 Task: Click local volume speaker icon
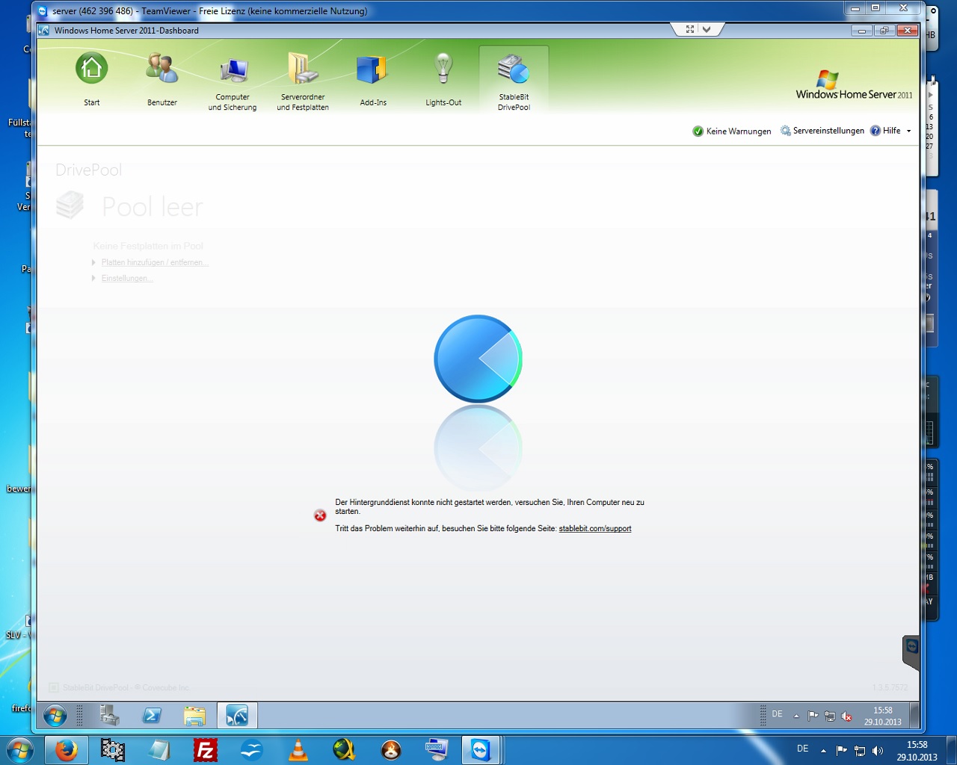tap(878, 750)
